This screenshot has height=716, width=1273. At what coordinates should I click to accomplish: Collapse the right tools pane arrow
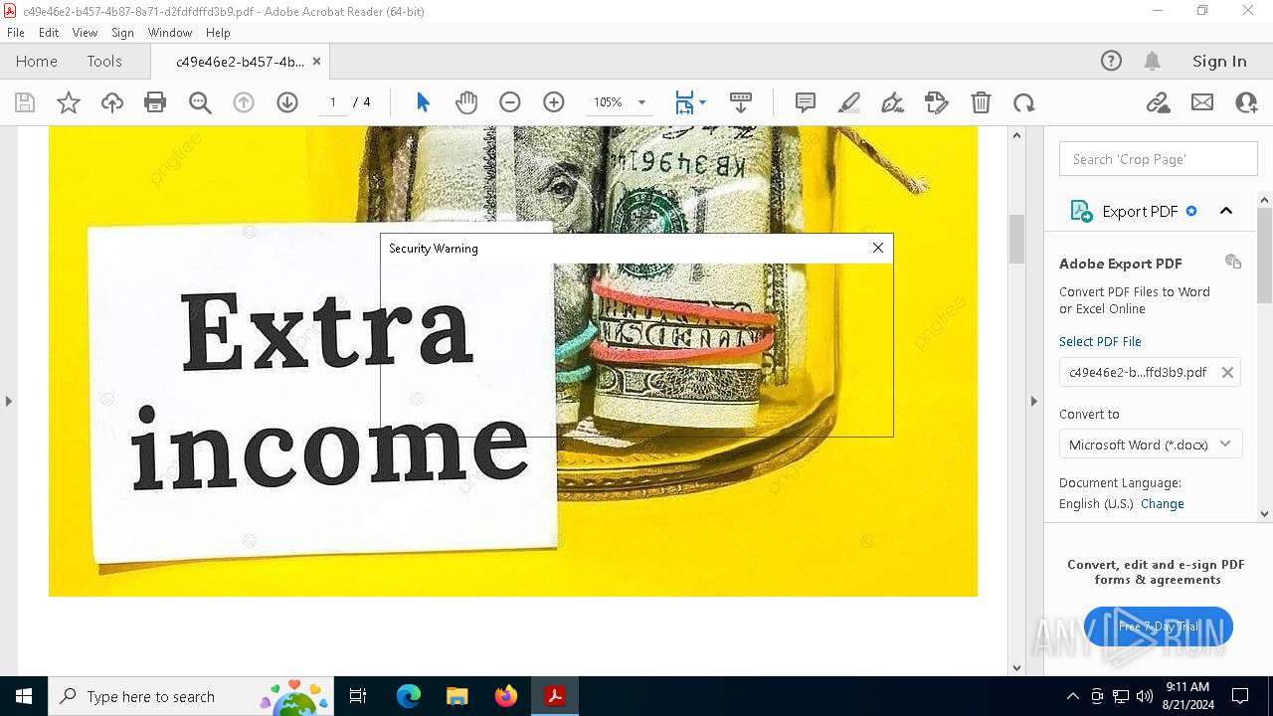1033,401
